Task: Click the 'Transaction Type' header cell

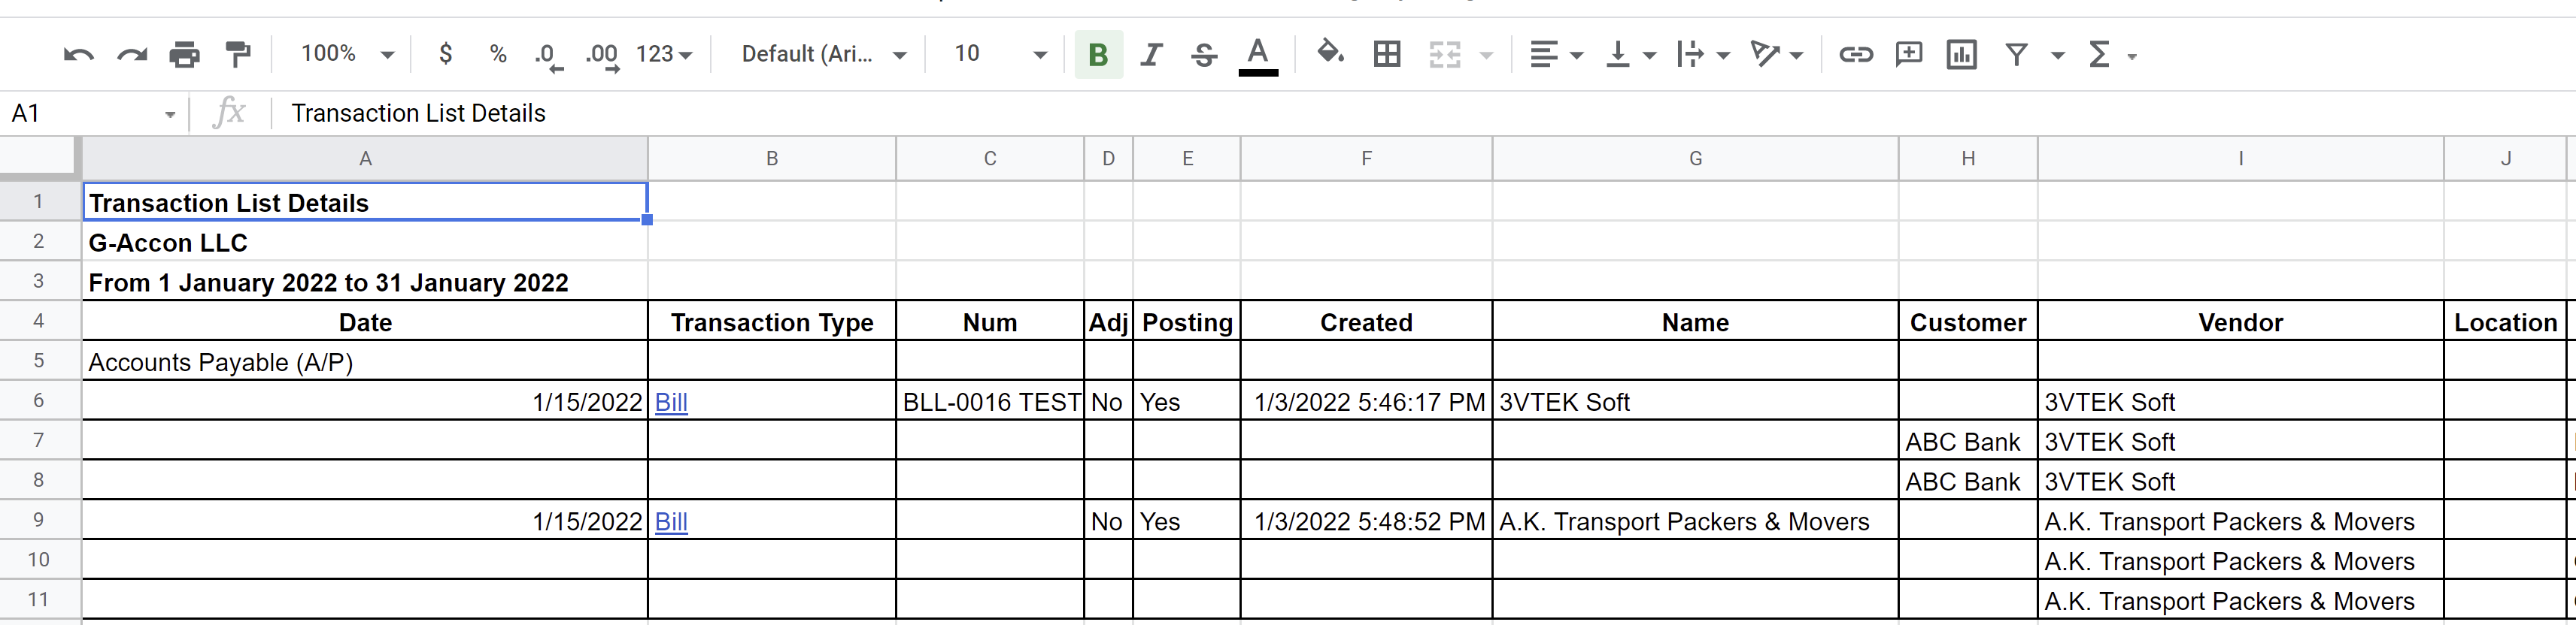Action: [772, 322]
